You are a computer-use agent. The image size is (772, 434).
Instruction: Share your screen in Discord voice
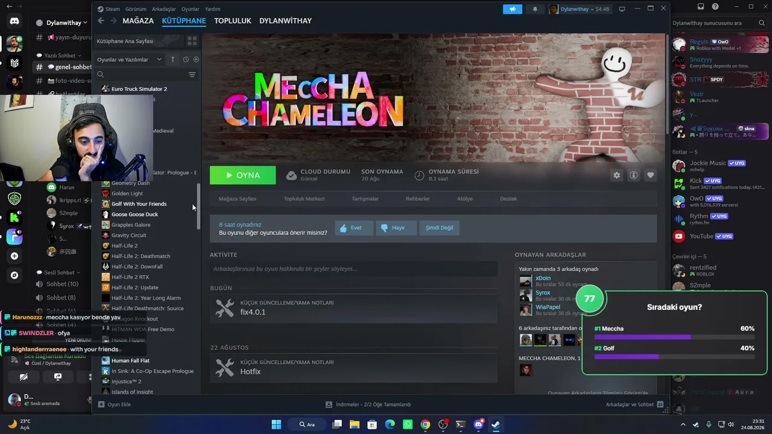(x=58, y=377)
